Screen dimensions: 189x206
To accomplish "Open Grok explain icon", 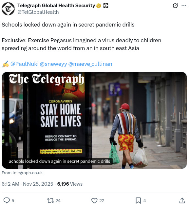I will (175, 6).
